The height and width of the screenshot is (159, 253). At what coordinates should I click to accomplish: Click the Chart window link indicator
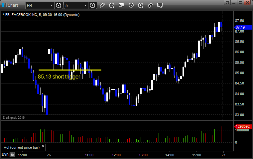[x=4, y=5]
